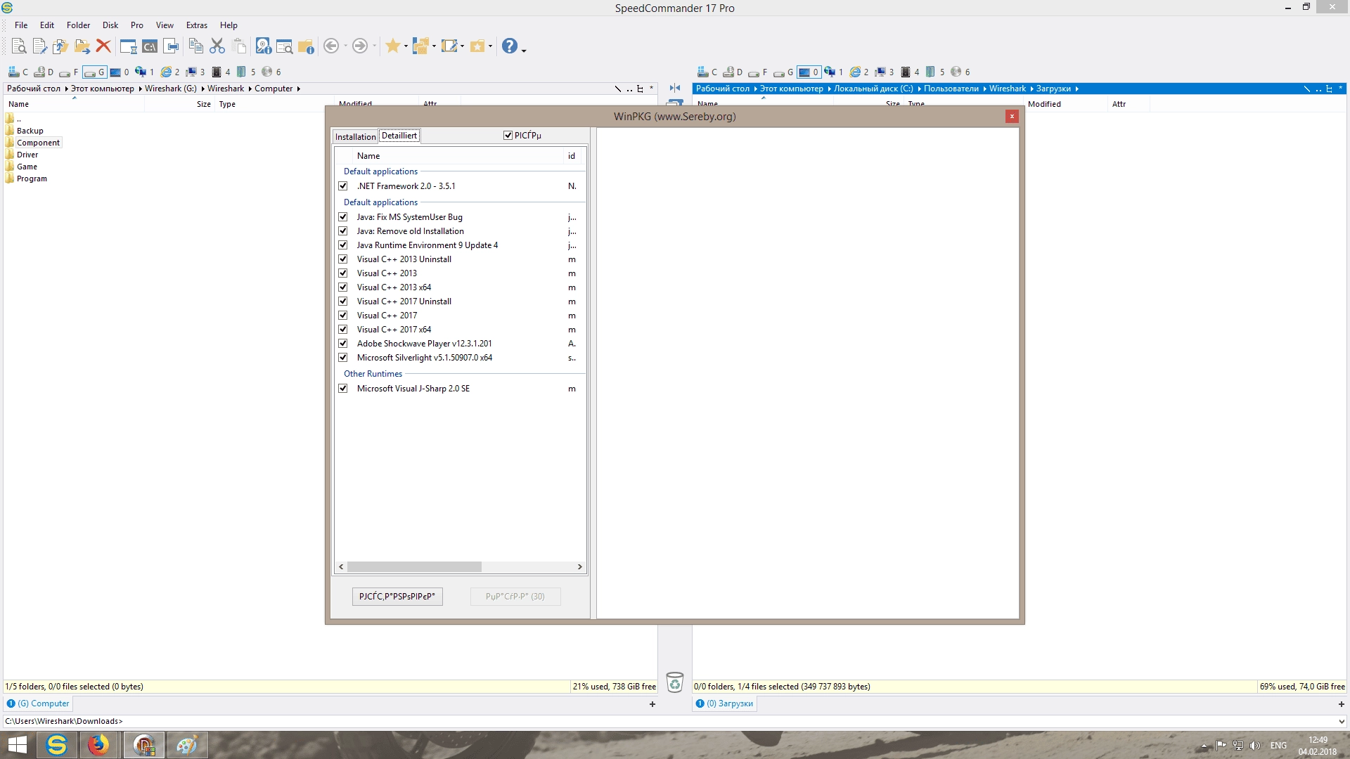The height and width of the screenshot is (759, 1350).
Task: Click the volume speaker tray icon
Action: [x=1255, y=746]
